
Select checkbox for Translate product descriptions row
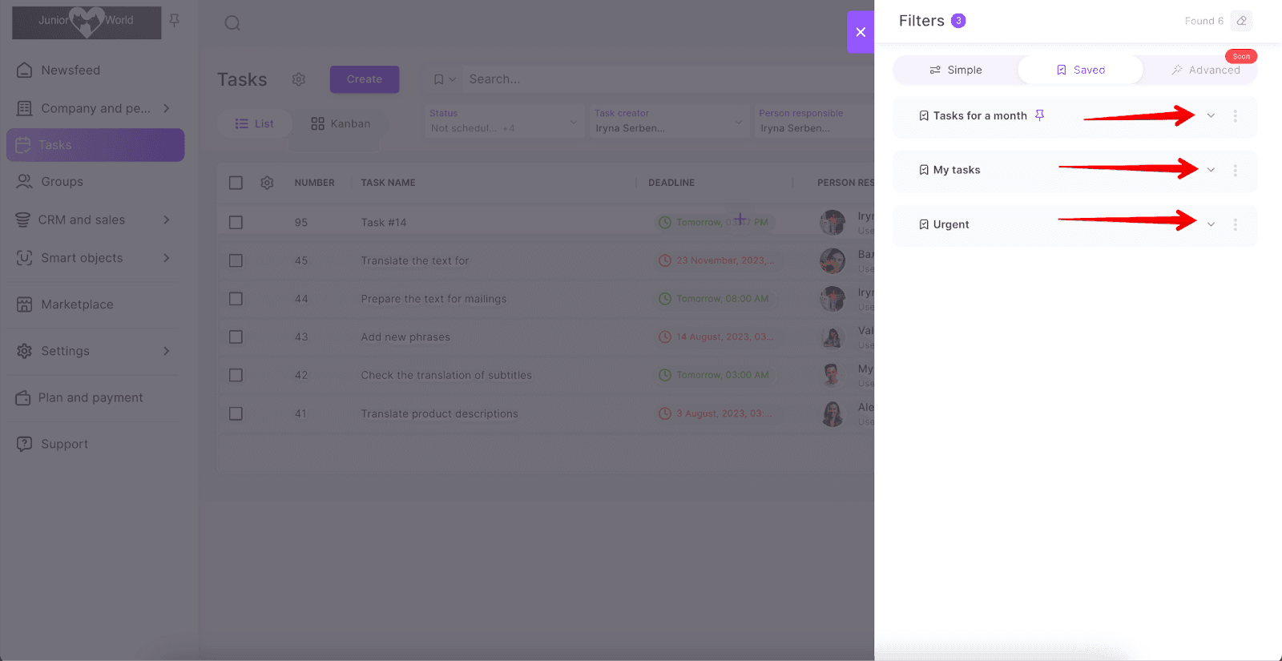[236, 414]
